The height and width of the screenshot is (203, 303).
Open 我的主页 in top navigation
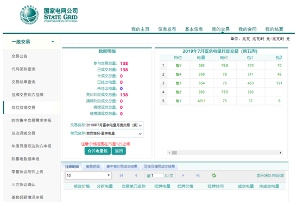(141, 29)
